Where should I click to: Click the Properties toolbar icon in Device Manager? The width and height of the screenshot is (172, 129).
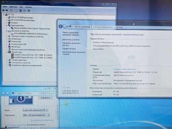click(16, 11)
